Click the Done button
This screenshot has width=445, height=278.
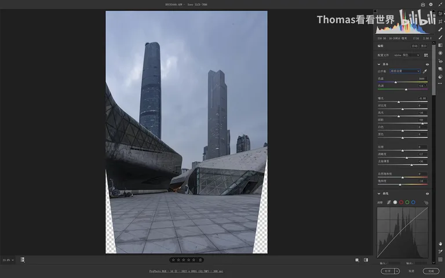(431, 271)
